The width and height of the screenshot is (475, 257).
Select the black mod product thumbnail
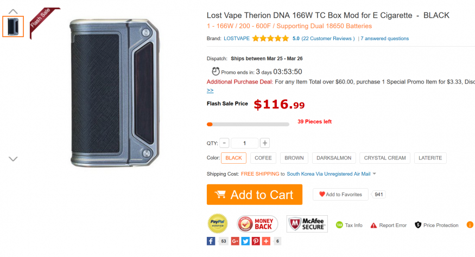[13, 27]
